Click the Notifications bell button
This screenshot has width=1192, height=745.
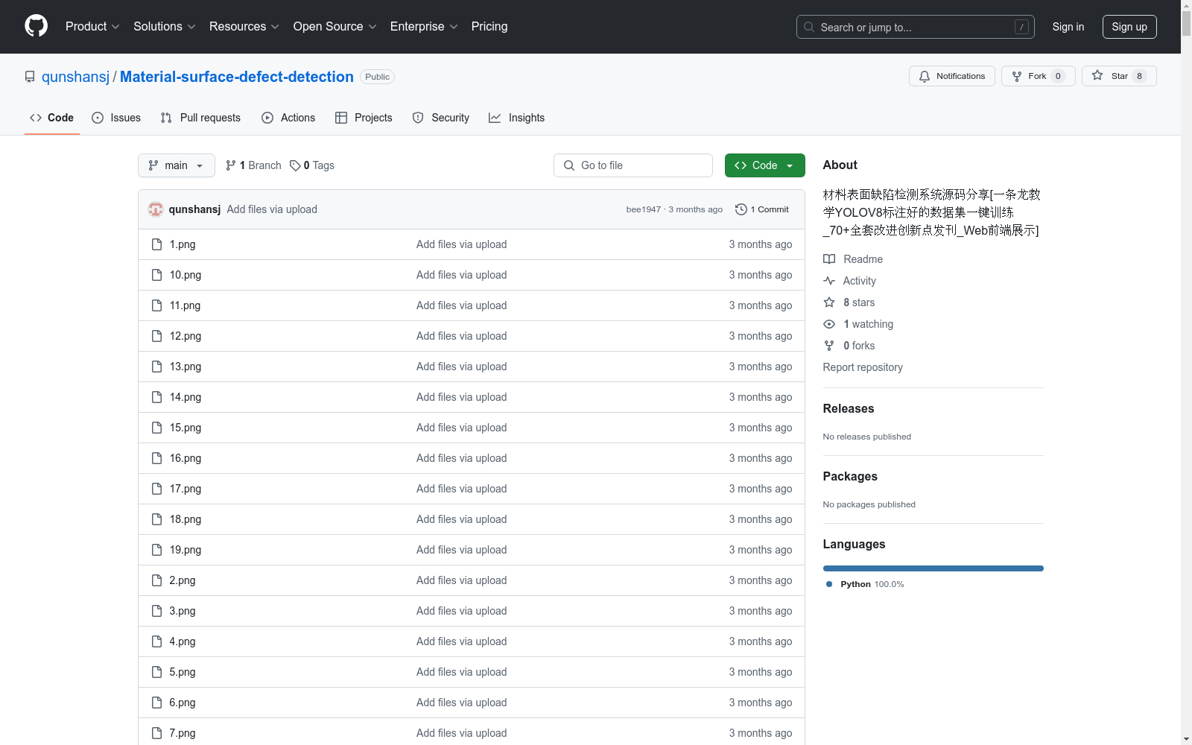click(x=951, y=76)
